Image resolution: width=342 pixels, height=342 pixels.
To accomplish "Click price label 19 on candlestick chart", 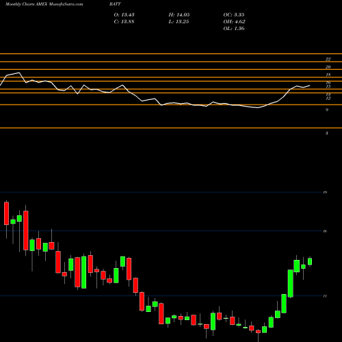I will 325,192.
